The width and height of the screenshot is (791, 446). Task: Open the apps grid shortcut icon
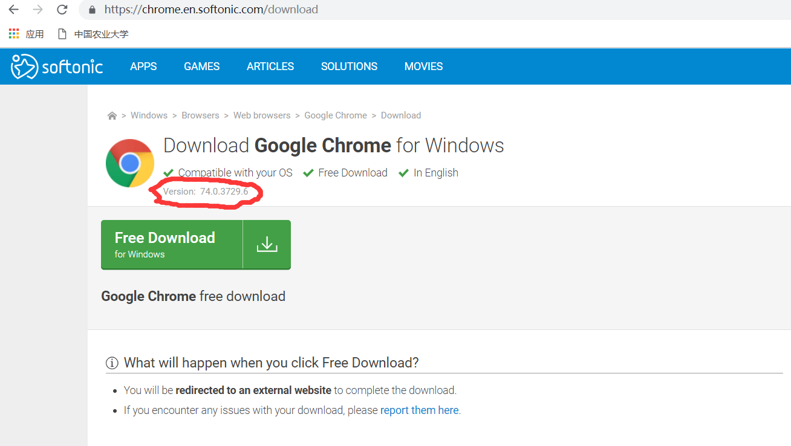(14, 34)
